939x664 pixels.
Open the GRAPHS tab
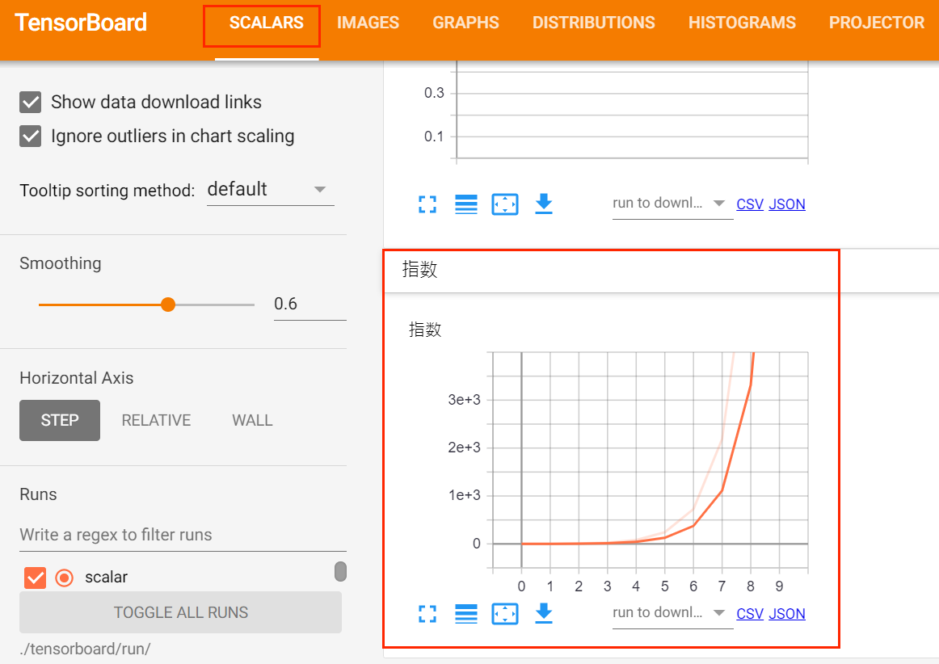(x=466, y=23)
